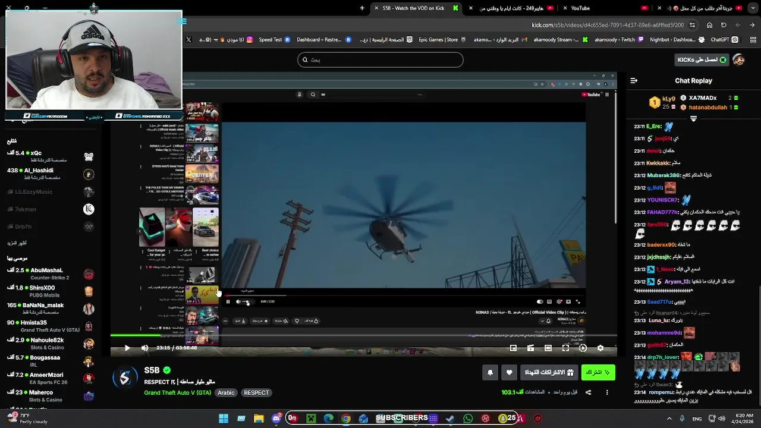761x428 pixels.
Task: Open Discord from taskbar
Action: (276, 418)
